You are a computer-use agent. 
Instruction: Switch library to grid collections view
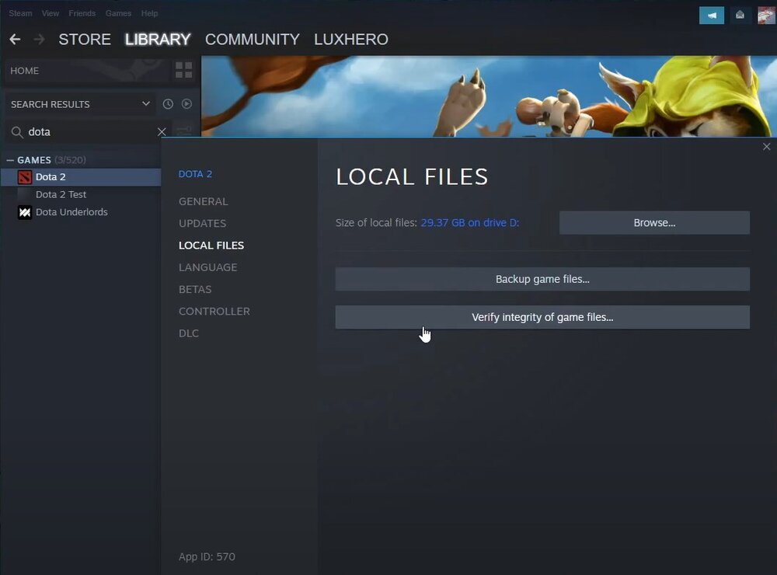[x=183, y=71]
